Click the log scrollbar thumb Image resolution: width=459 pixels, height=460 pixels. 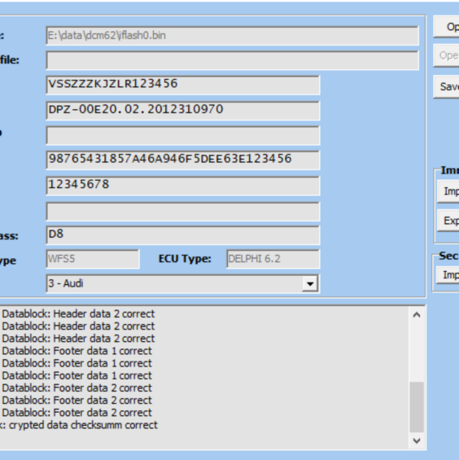click(x=417, y=407)
